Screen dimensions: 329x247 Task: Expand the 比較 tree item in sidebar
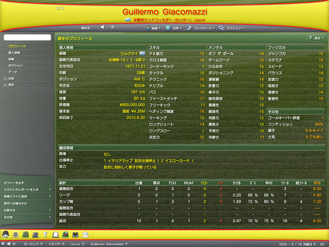tap(5, 79)
